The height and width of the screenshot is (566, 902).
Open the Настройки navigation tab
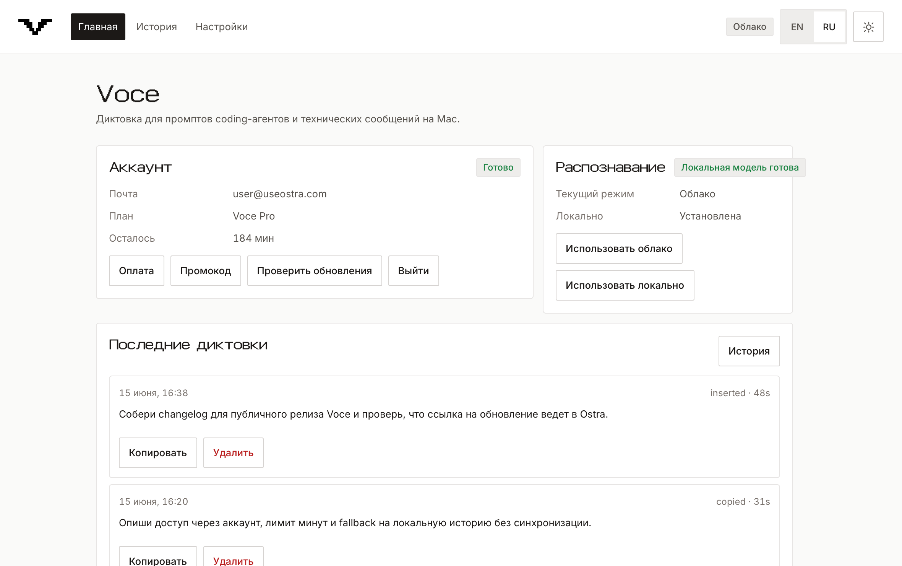tap(222, 27)
